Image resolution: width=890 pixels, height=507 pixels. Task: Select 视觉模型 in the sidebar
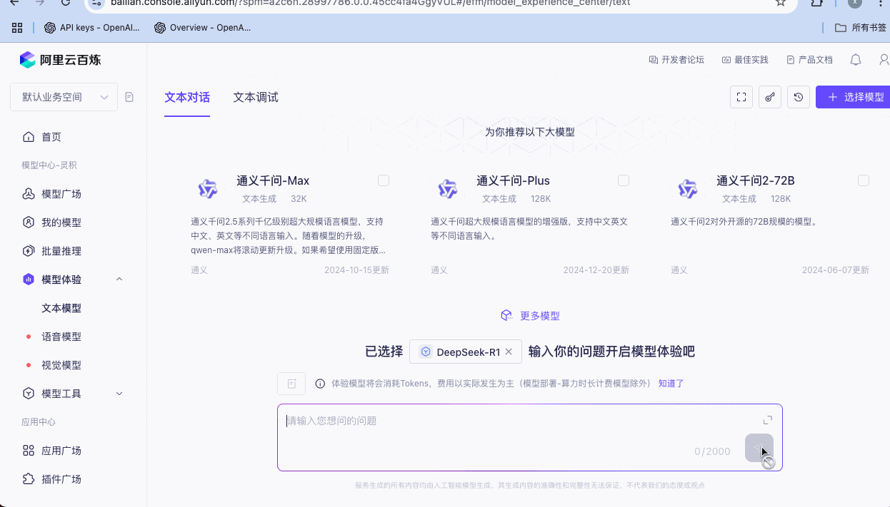[x=61, y=365]
